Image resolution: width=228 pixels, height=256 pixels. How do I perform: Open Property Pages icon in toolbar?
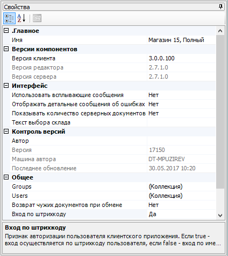tap(37, 18)
